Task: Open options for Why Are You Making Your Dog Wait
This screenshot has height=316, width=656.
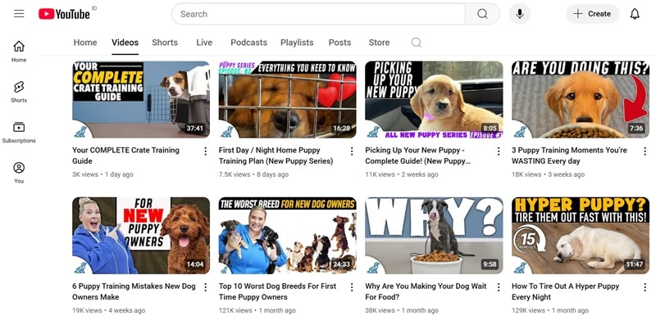Action: (x=499, y=287)
